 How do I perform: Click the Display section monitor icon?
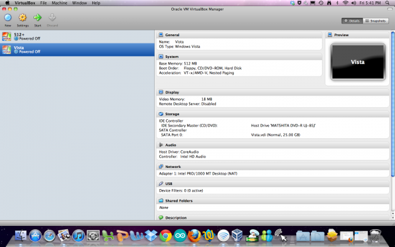coord(161,92)
